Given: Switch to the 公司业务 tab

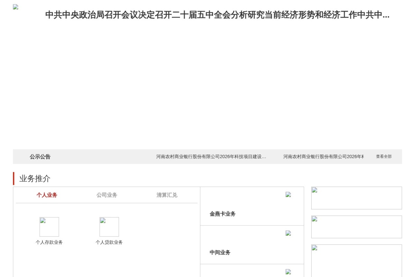Looking at the screenshot, I should pos(107,195).
